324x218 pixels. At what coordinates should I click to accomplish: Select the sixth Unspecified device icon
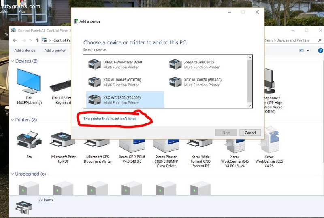click(200, 188)
